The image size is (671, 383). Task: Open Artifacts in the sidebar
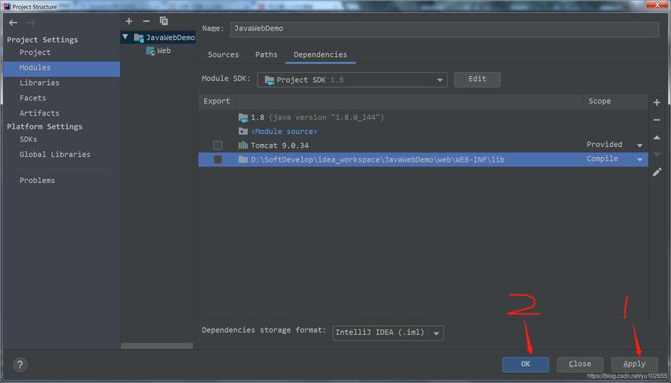click(x=39, y=113)
